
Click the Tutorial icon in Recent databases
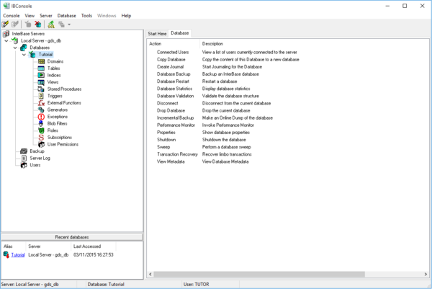tap(6, 254)
